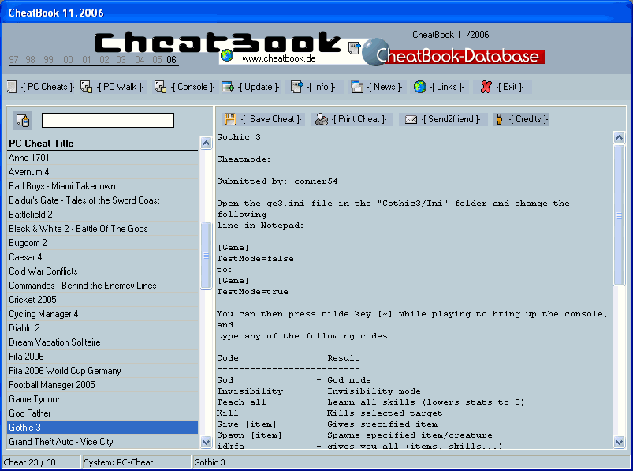
Task: Click the game list scrollbar down arrow
Action: (206, 442)
